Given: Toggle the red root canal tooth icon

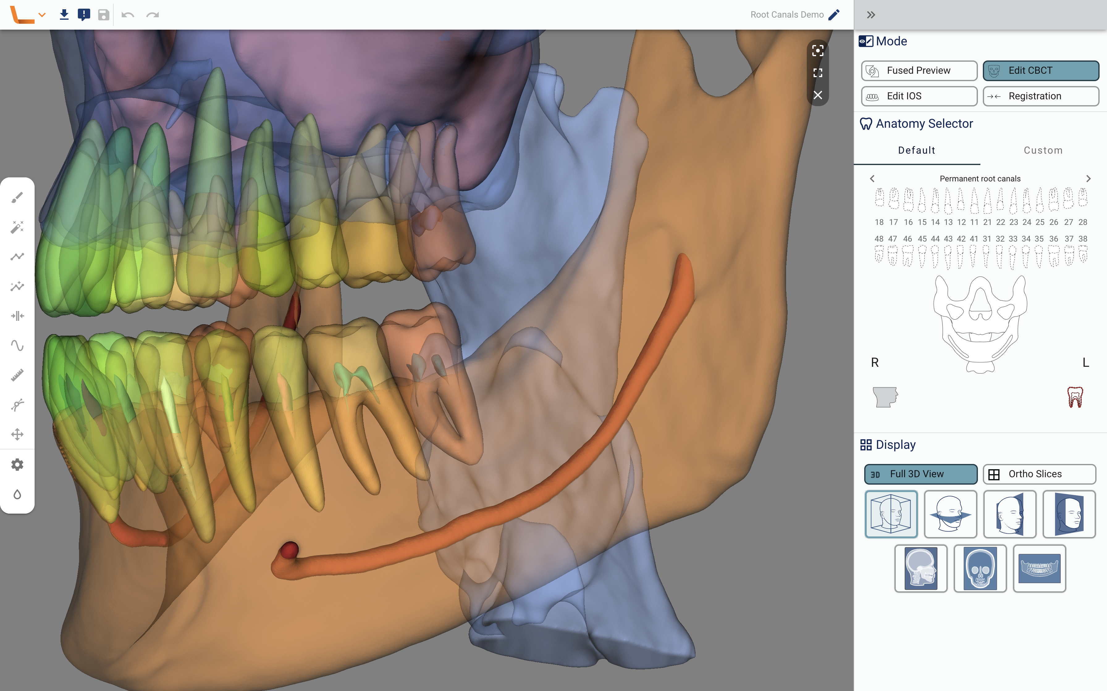Looking at the screenshot, I should pyautogui.click(x=1075, y=397).
